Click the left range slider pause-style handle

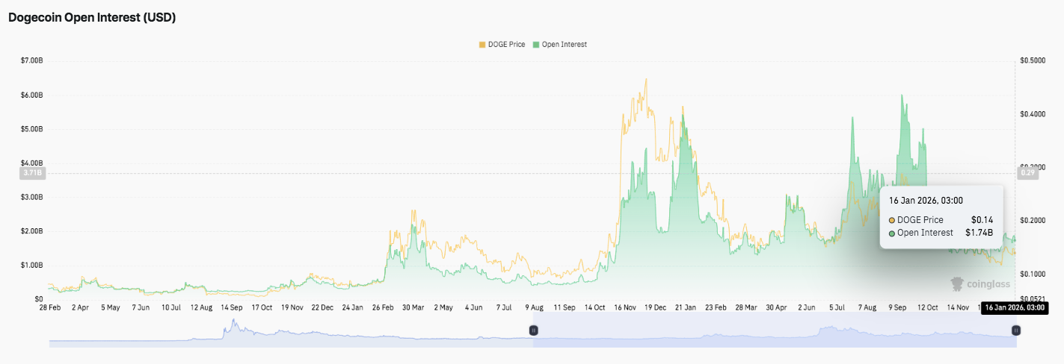pyautogui.click(x=534, y=330)
